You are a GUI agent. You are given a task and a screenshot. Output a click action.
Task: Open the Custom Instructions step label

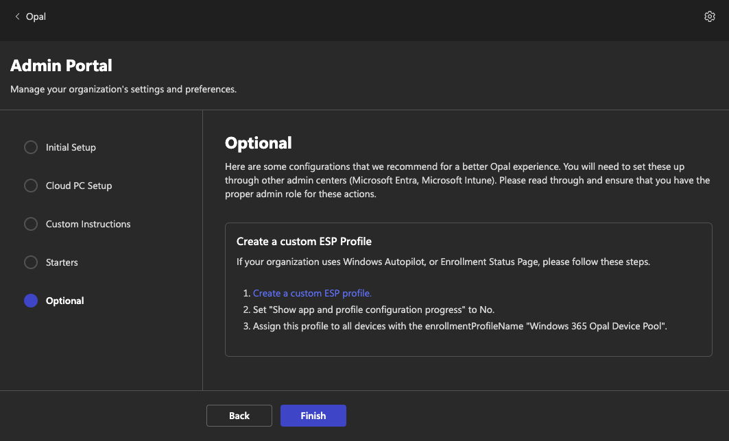[88, 224]
